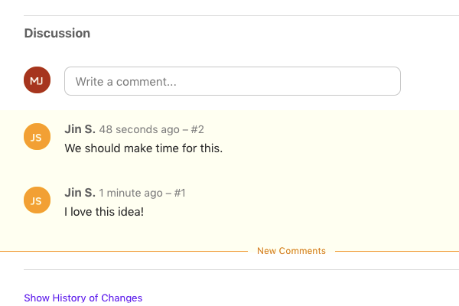Select Jin S. author name on comment #1
Viewport: 459px width, 306px height.
click(x=80, y=193)
